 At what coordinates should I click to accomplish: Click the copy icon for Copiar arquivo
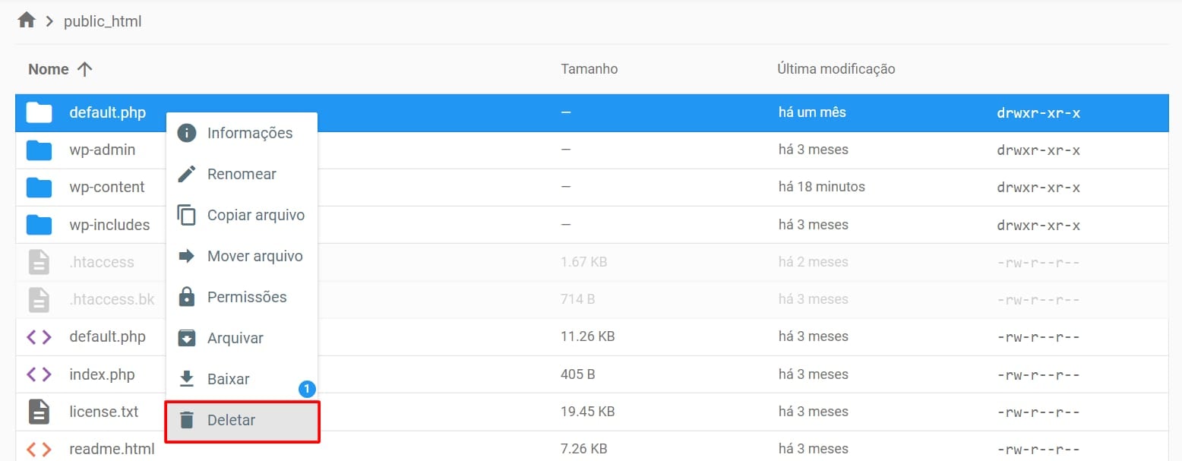(x=186, y=215)
